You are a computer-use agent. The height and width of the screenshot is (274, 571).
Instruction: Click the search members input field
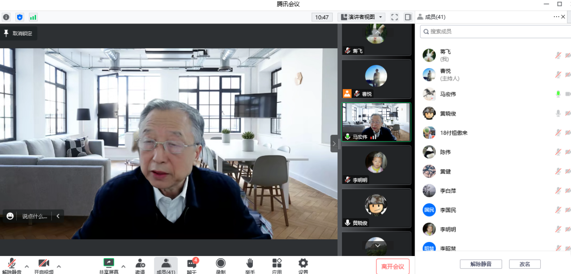(x=496, y=32)
